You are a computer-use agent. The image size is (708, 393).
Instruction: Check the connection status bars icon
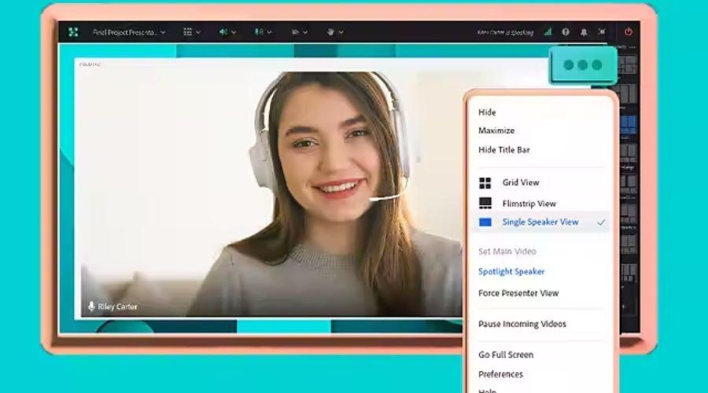(548, 32)
